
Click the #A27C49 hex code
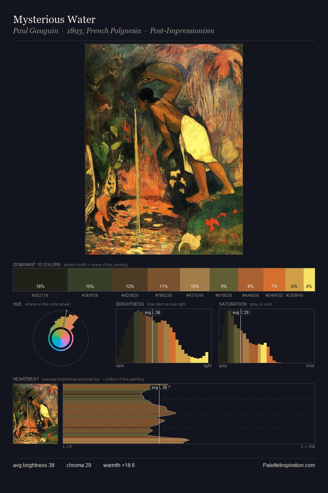[x=195, y=295]
